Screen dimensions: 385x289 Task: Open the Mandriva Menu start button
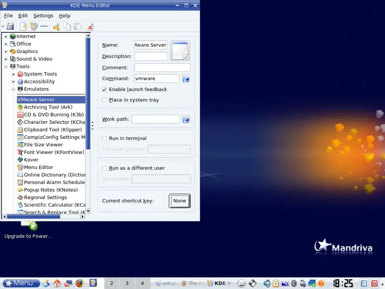tap(21, 283)
